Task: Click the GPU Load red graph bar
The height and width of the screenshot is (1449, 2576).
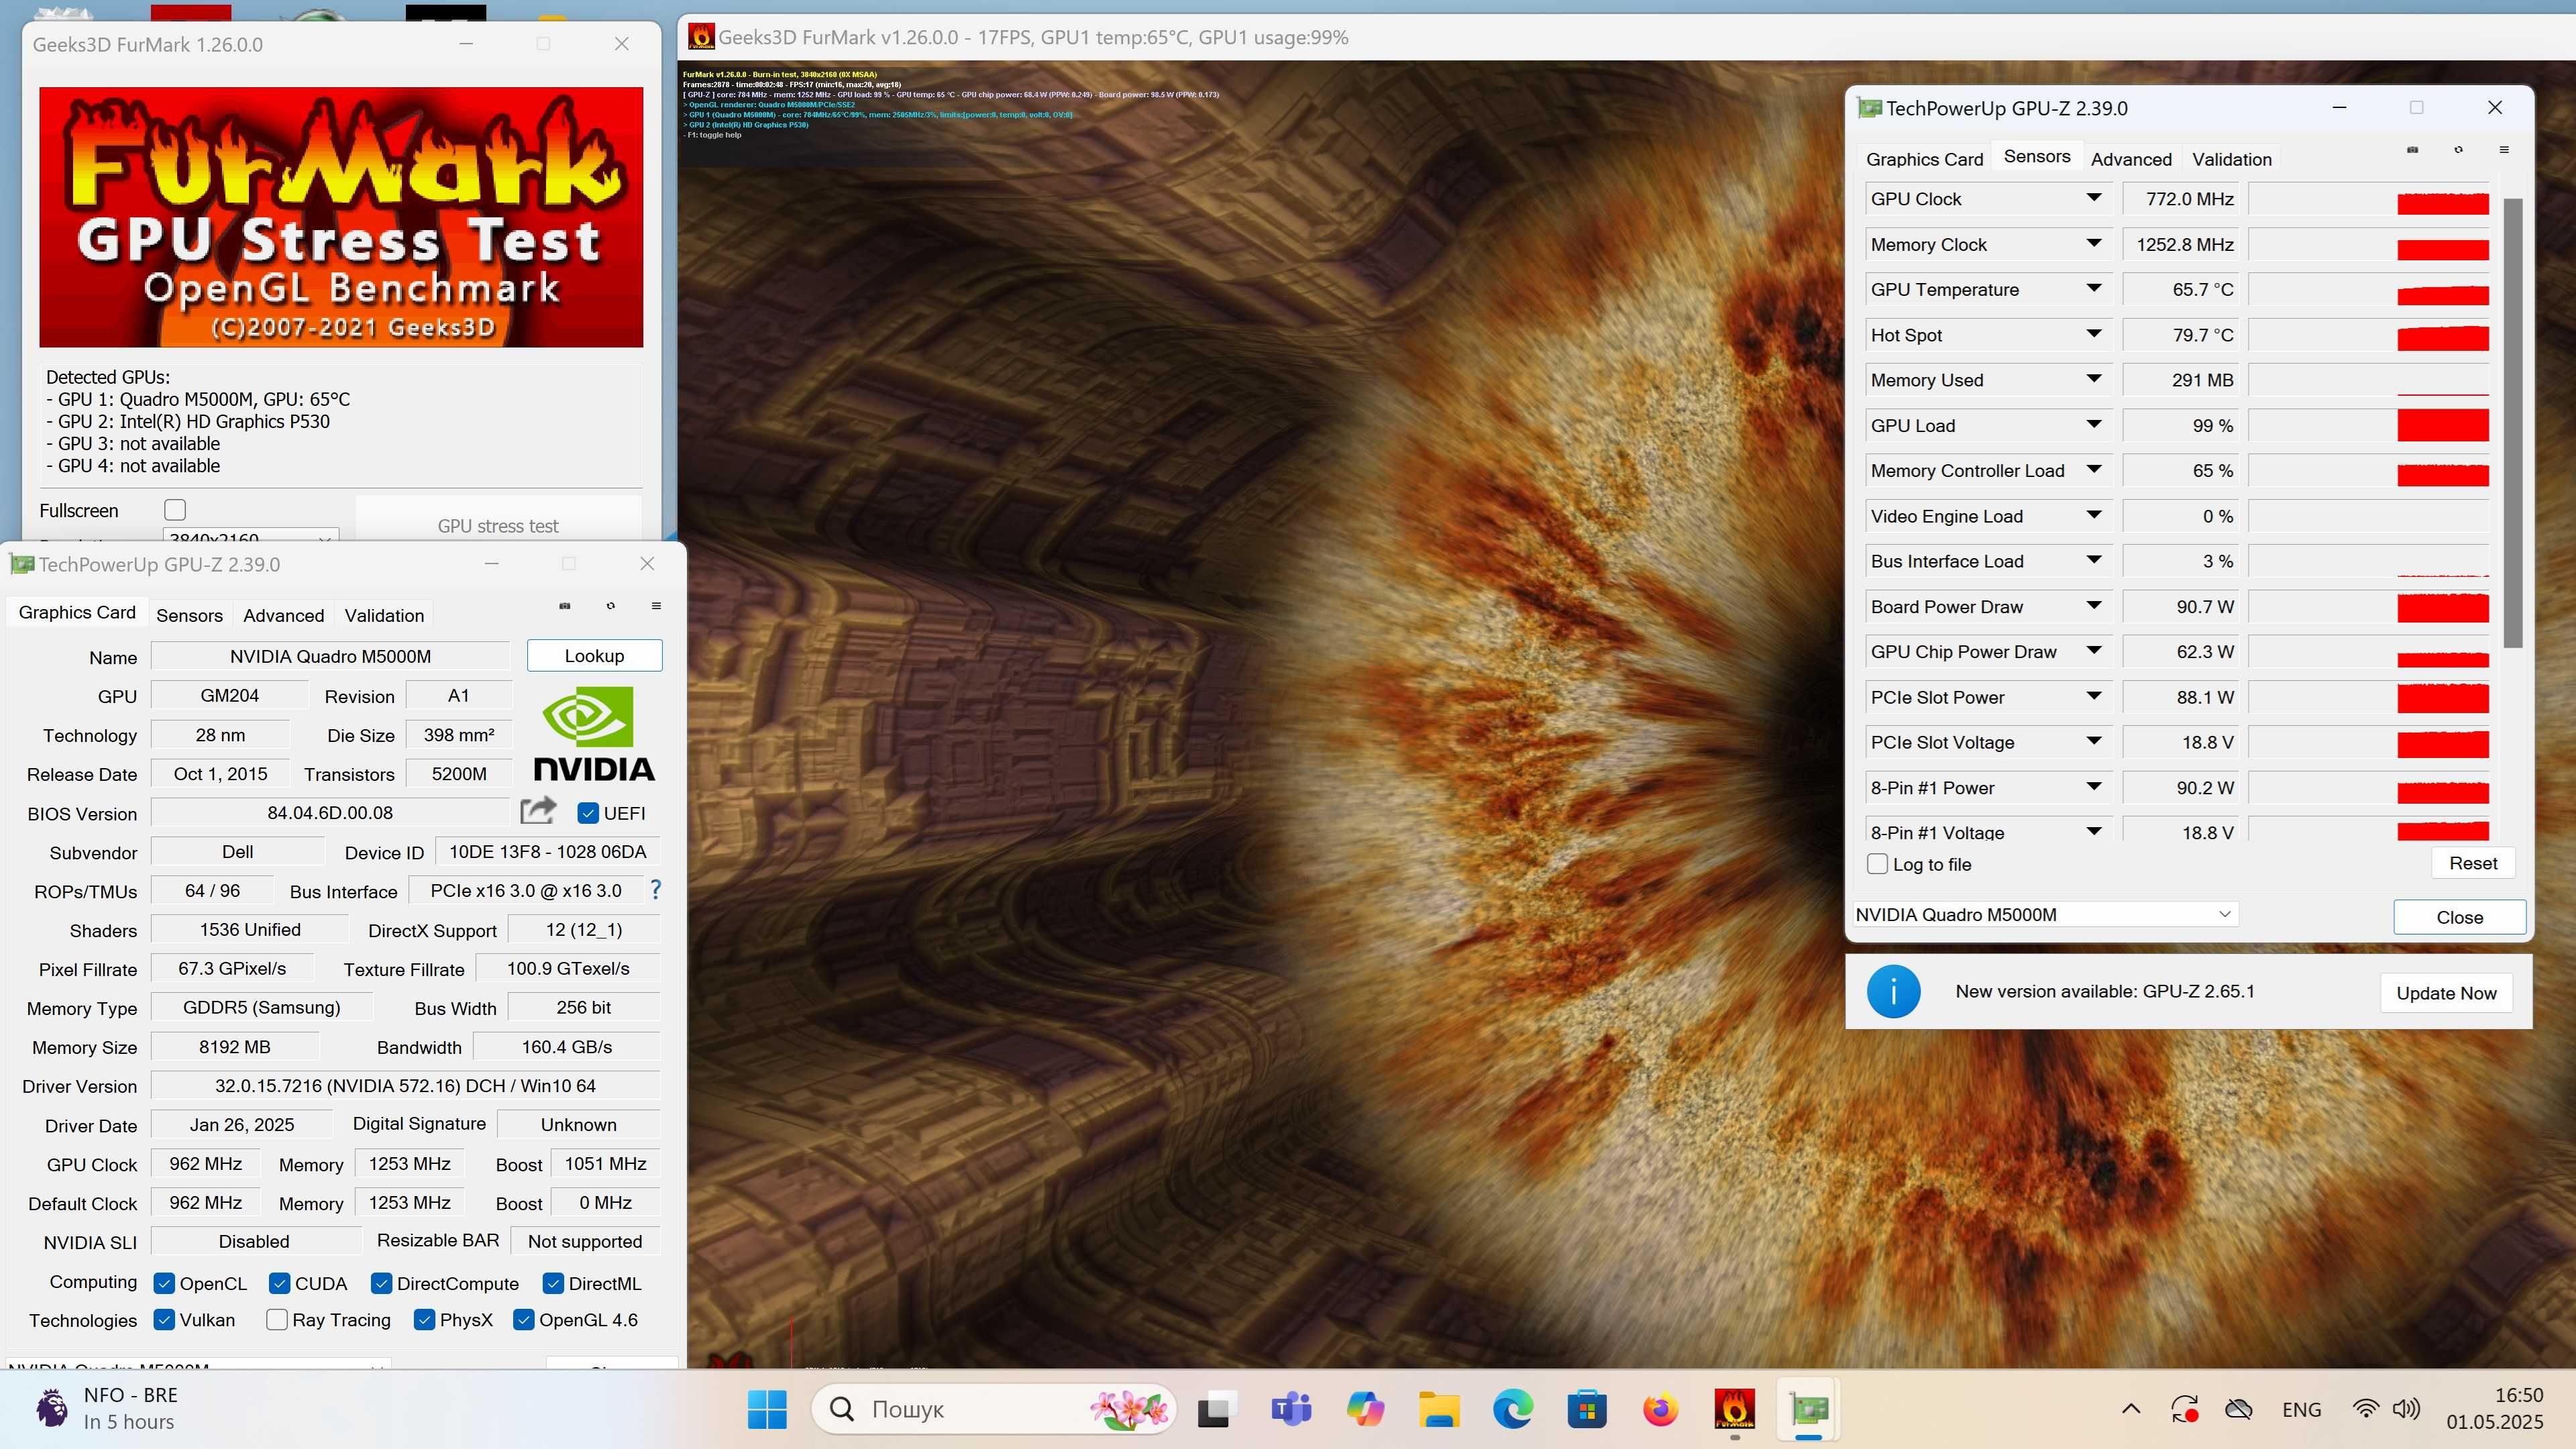Action: (x=2442, y=425)
